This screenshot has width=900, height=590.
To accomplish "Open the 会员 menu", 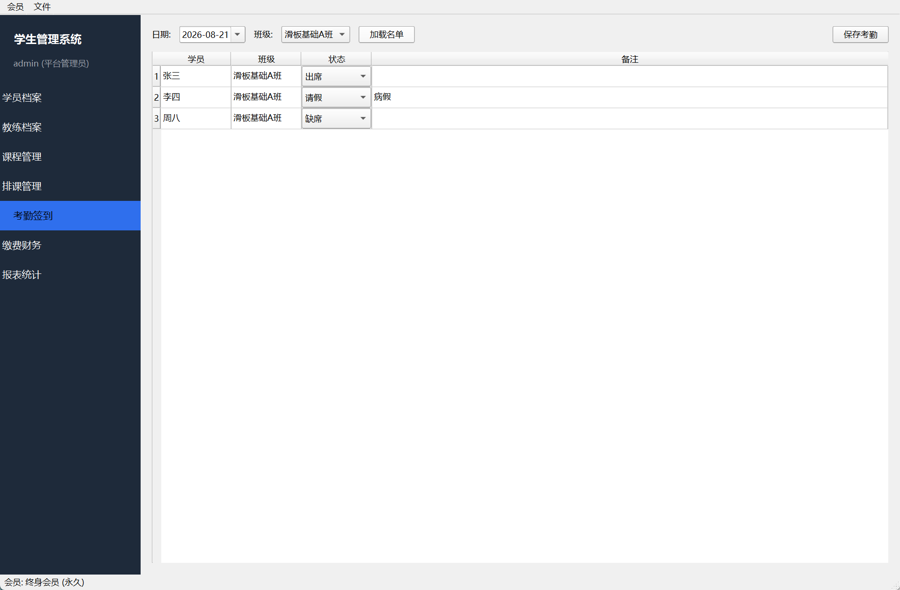I will [x=15, y=7].
